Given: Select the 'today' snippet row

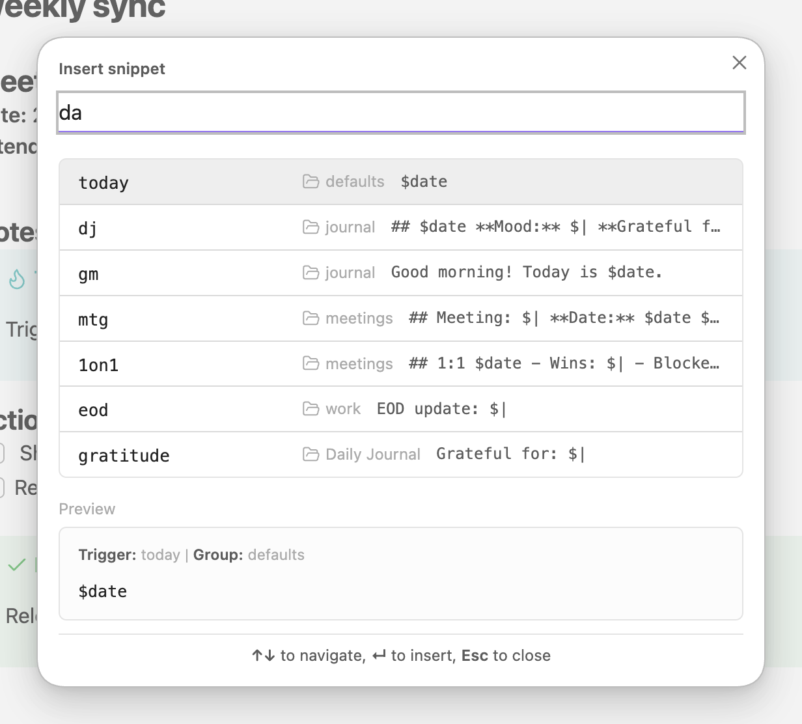Looking at the screenshot, I should click(401, 182).
